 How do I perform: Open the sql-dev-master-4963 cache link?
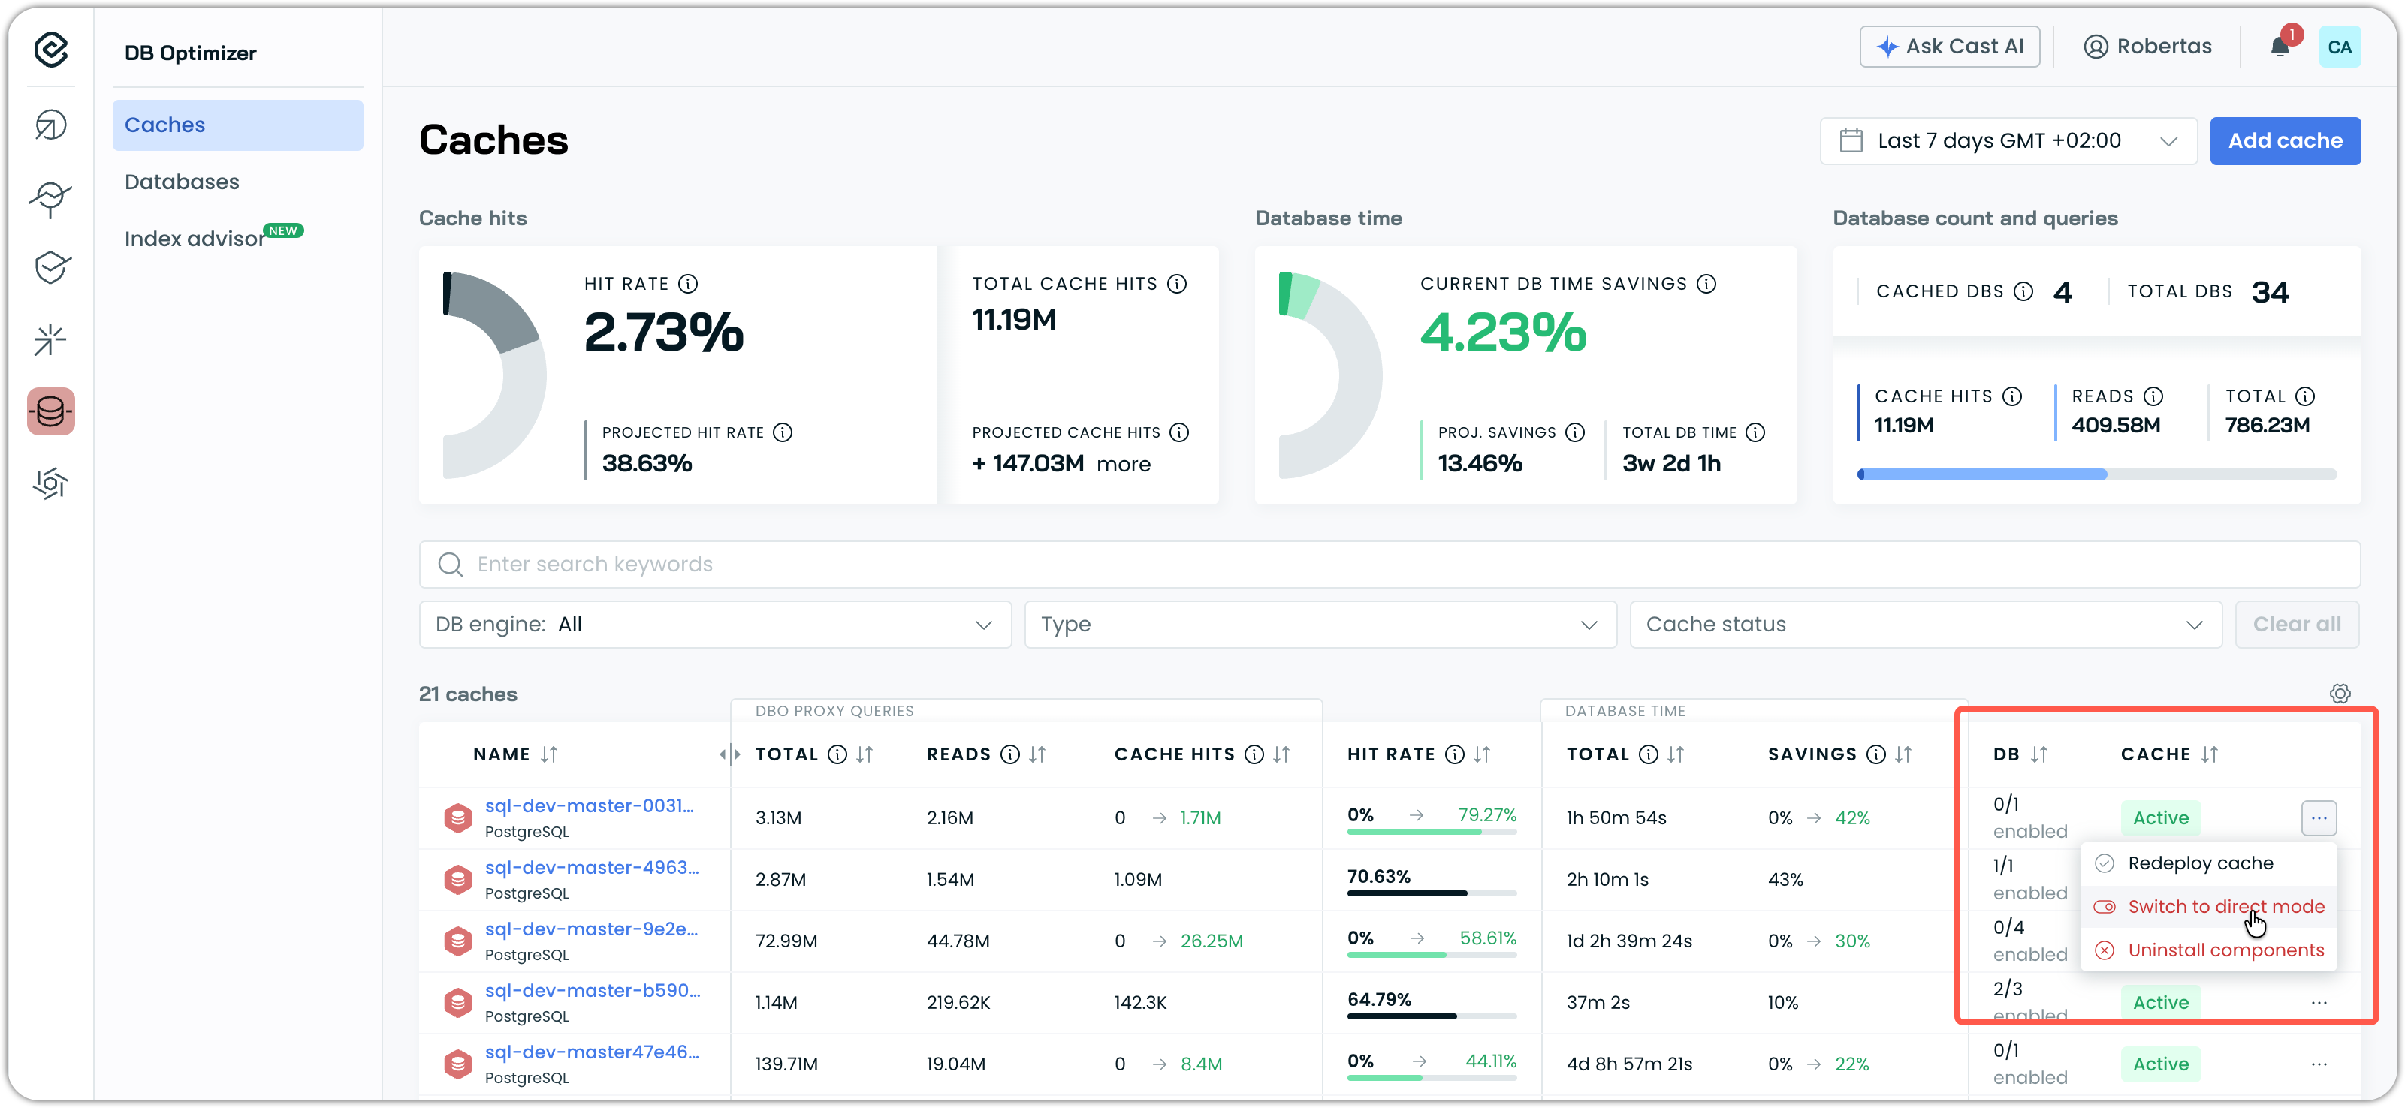pyautogui.click(x=591, y=867)
